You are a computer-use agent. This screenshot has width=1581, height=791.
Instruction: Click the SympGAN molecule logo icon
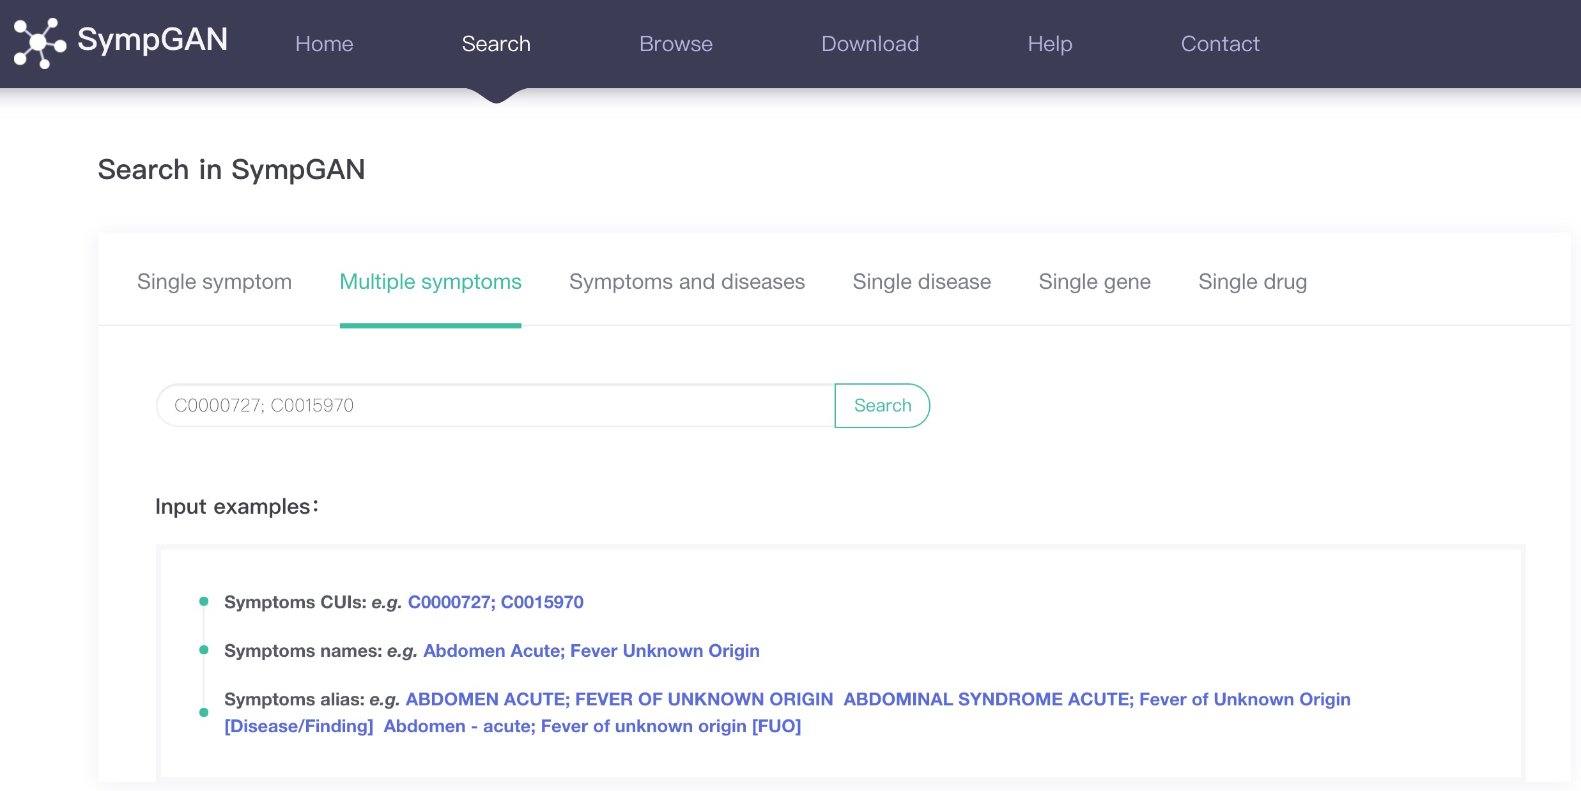(40, 43)
